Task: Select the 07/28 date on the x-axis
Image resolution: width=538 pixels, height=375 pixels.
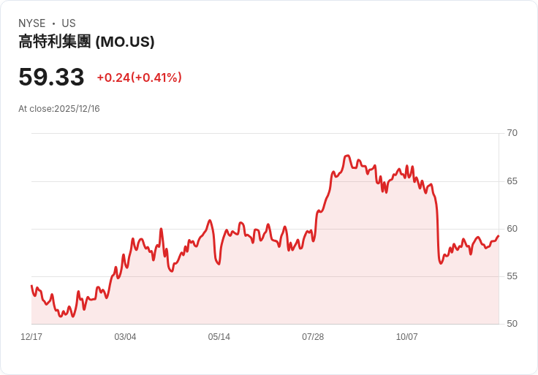Action: [313, 337]
